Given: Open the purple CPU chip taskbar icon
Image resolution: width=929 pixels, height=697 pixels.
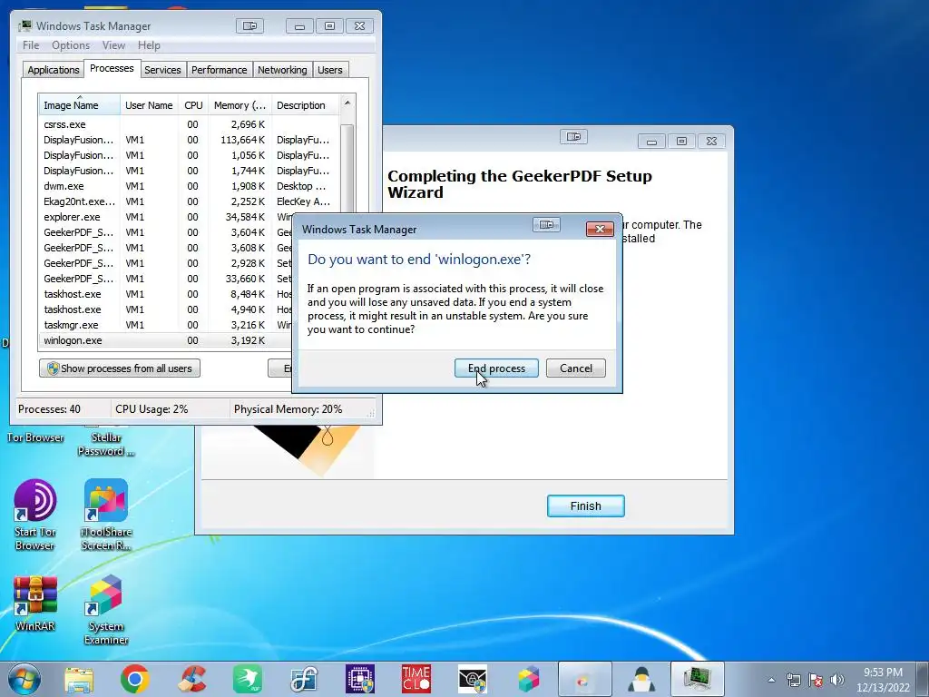Looking at the screenshot, I should 360,679.
